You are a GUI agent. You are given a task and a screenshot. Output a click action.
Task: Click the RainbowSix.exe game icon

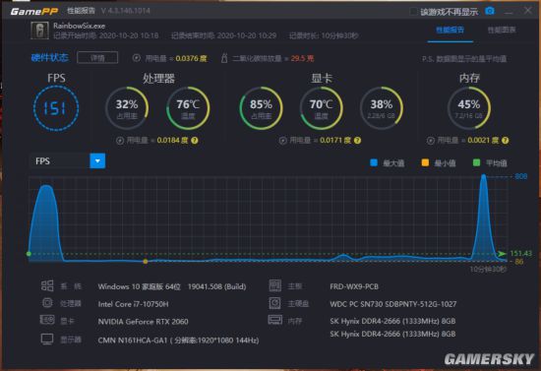pyautogui.click(x=40, y=31)
